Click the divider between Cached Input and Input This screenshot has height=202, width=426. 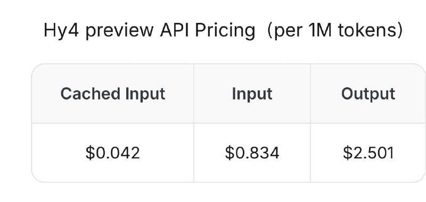click(194, 123)
